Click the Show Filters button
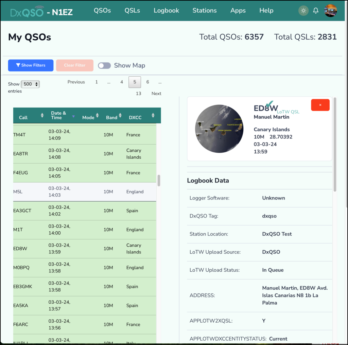Image resolution: width=348 pixels, height=345 pixels. click(31, 65)
